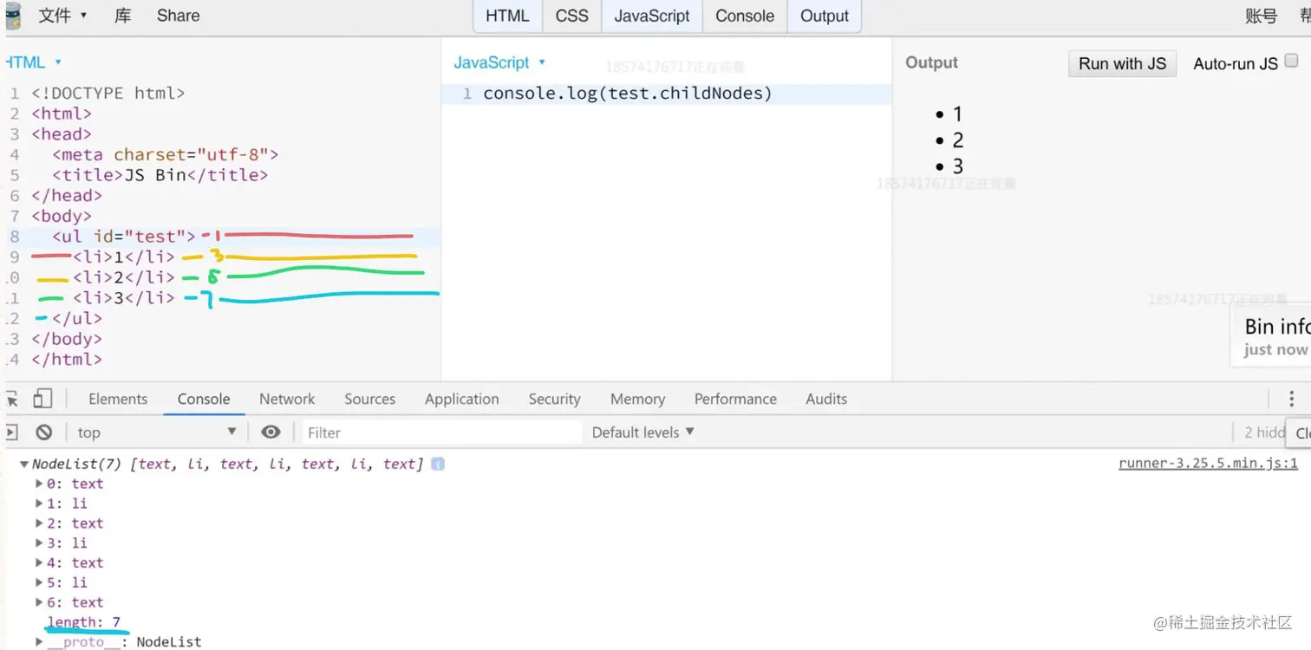This screenshot has width=1311, height=650.
Task: Expand the 0: text node
Action: pos(39,484)
